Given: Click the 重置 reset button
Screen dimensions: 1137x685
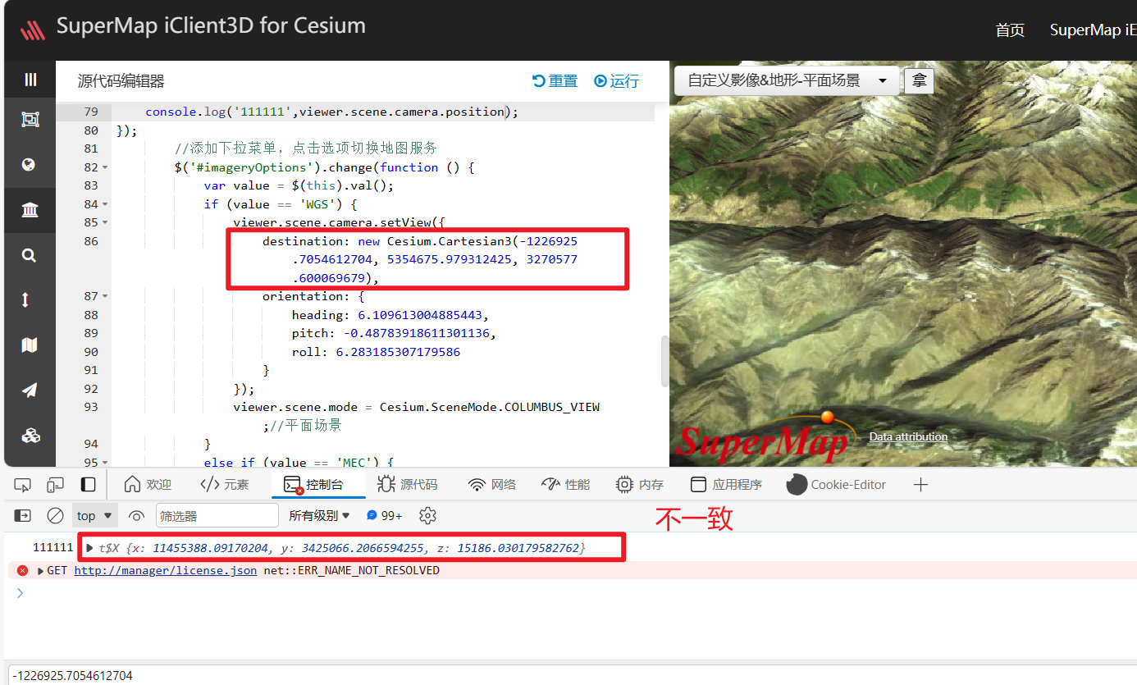Looking at the screenshot, I should [x=555, y=80].
